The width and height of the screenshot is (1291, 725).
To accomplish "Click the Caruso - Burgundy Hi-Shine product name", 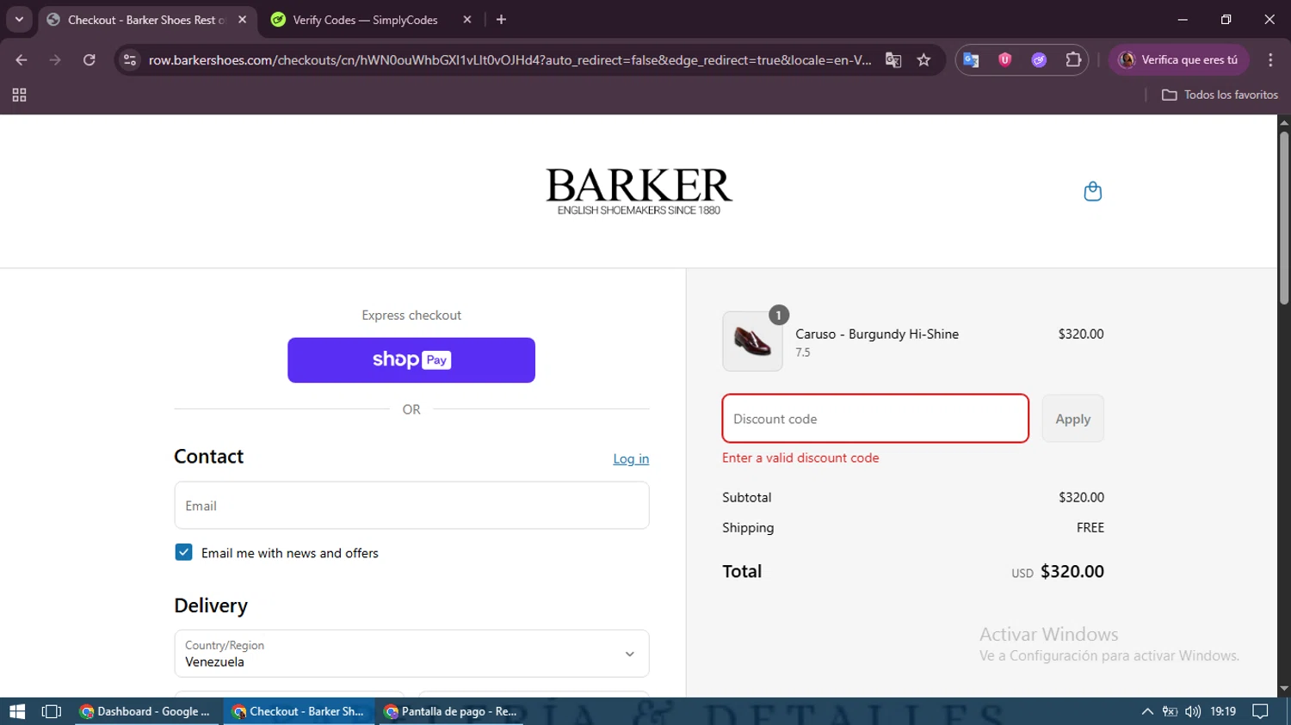I will (877, 334).
